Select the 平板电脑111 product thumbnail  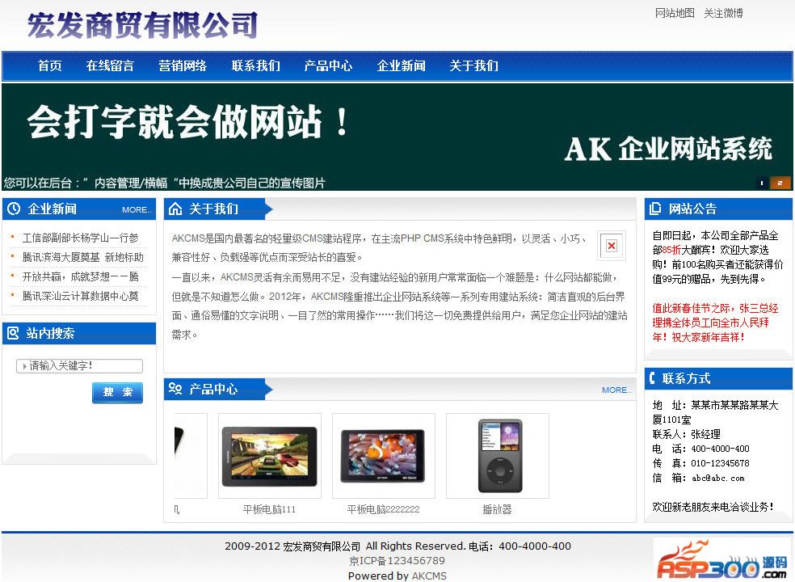coord(270,456)
